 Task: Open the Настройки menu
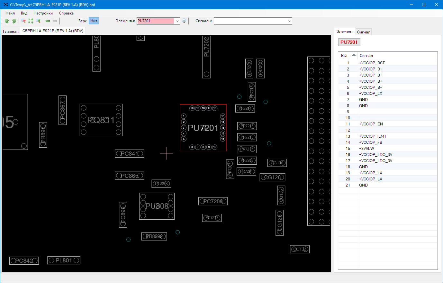click(x=43, y=13)
